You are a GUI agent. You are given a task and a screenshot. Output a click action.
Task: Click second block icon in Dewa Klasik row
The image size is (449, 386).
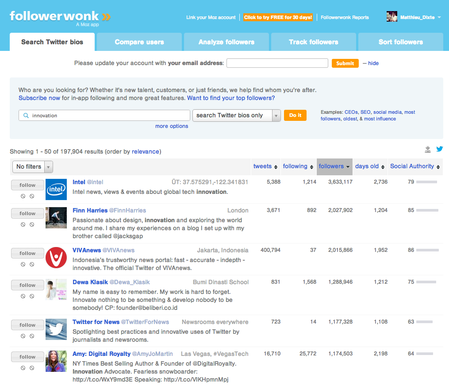32,296
